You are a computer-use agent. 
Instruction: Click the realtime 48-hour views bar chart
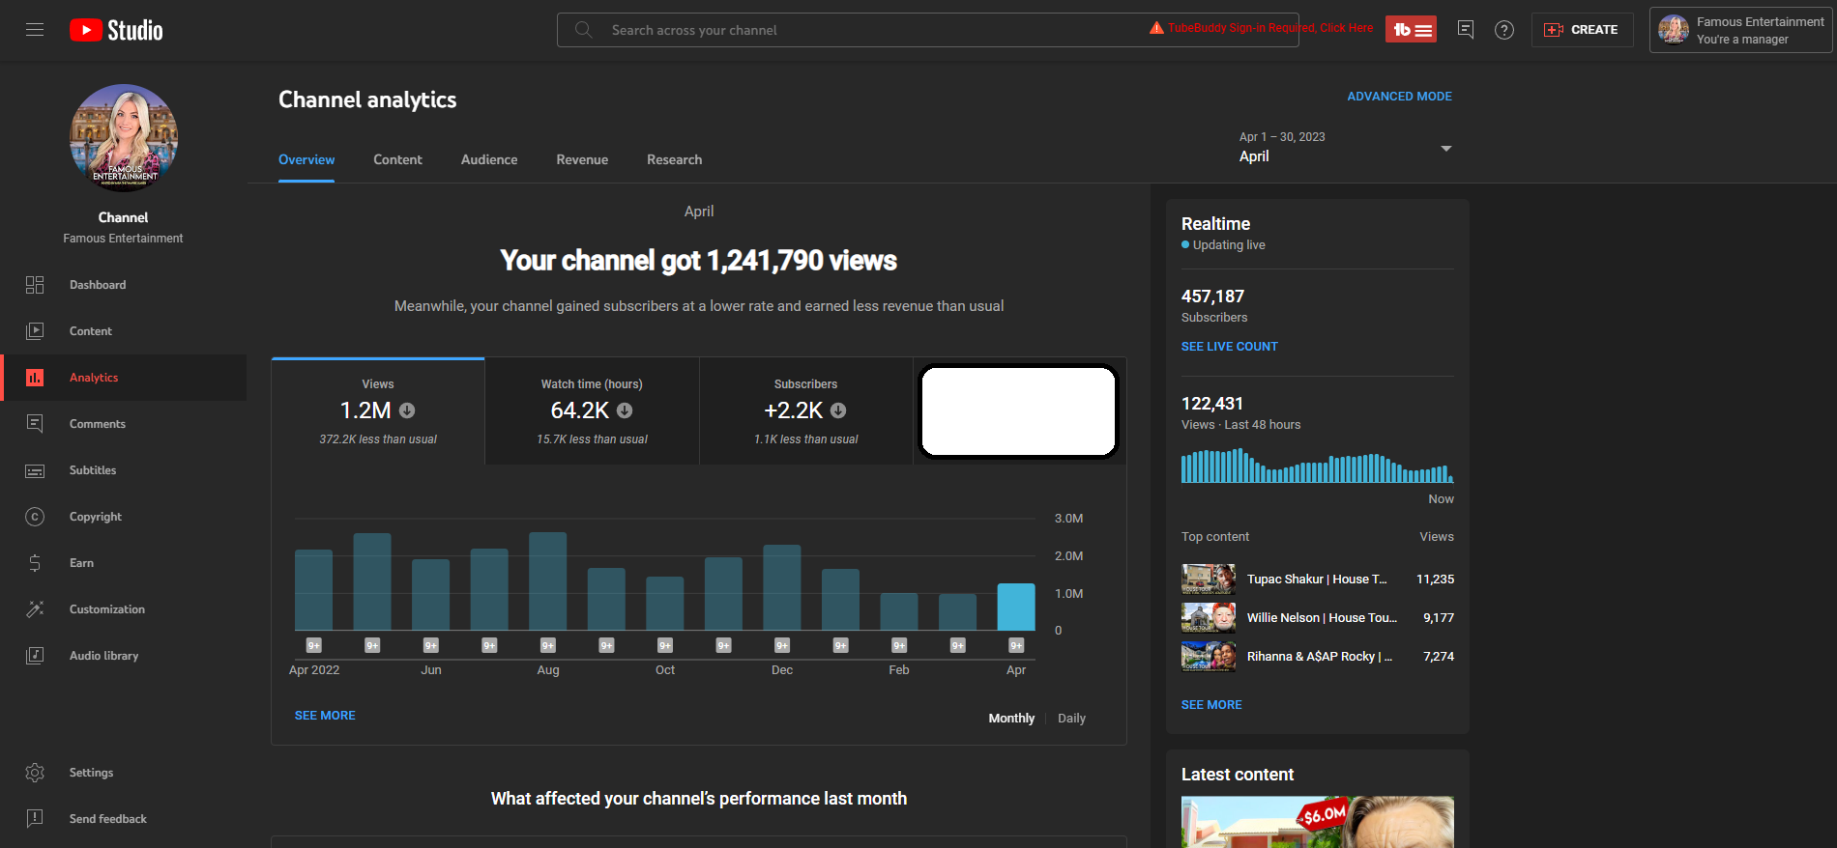click(x=1318, y=467)
